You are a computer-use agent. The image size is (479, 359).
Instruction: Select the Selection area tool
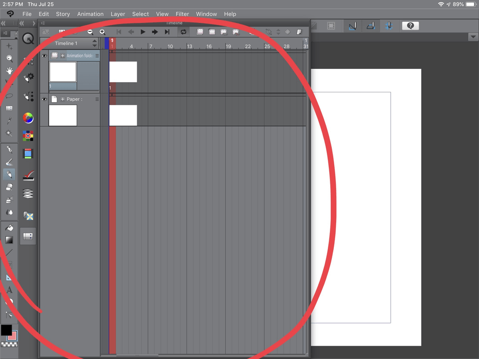pos(9,96)
